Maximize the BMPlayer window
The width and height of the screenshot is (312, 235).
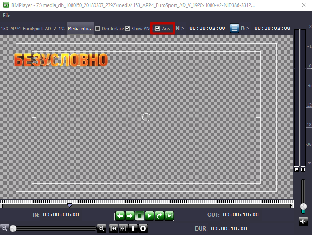click(285, 5)
